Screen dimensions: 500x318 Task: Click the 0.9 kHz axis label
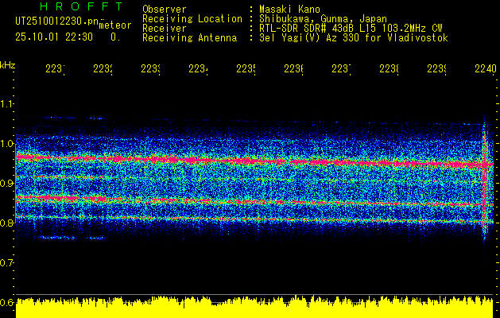pos(7,183)
